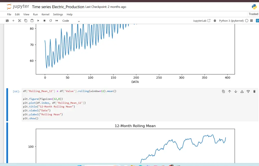Image resolution: width=259 pixels, height=166 pixels.
Task: Click the 12-Month Rolling Mean chart title
Action: point(135,126)
